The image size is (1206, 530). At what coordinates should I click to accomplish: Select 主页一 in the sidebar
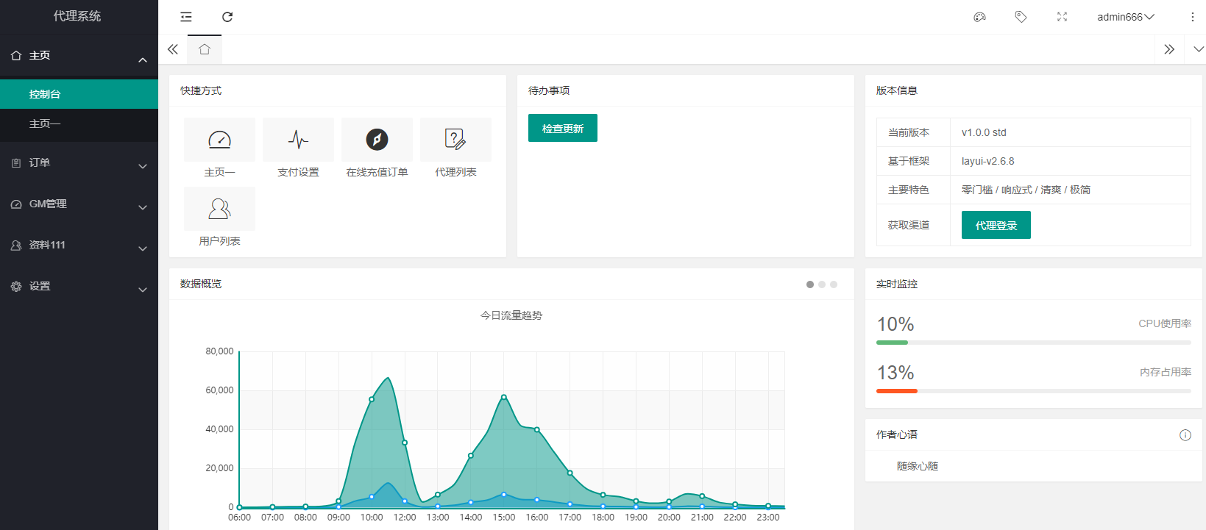point(79,123)
